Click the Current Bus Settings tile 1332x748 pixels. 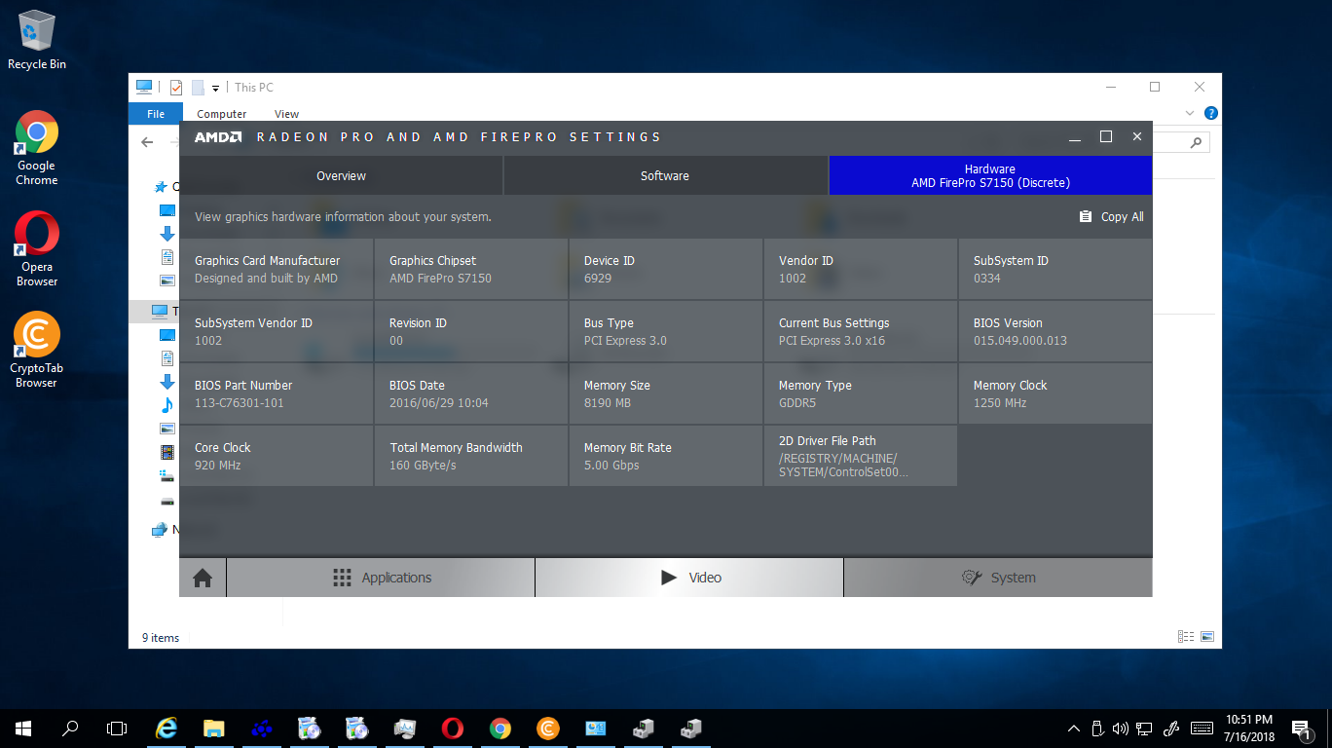861,331
